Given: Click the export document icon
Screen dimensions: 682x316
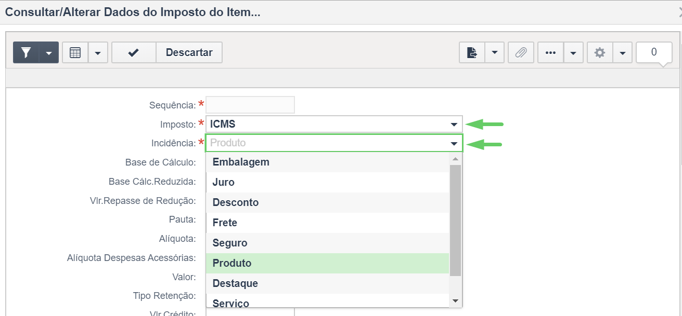Looking at the screenshot, I should pyautogui.click(x=472, y=52).
